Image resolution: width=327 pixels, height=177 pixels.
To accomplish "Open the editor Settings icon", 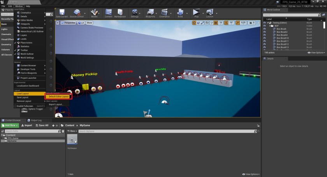I will [135, 13].
